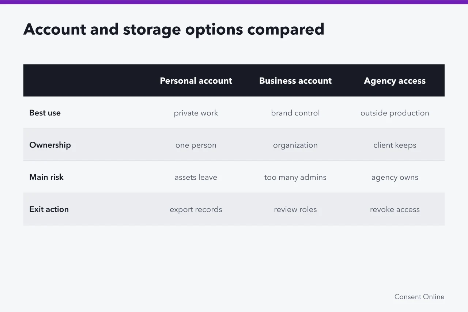Click the 'too many admins' cell

[295, 178]
